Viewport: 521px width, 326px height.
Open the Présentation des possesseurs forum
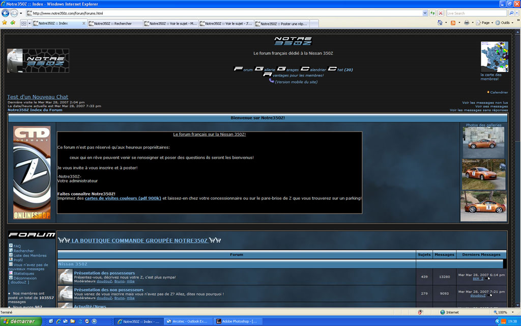(104, 273)
